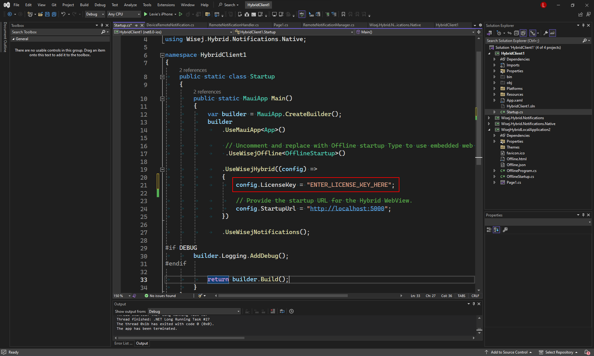Click the No issues found indicator
This screenshot has width=594, height=356.
click(x=160, y=296)
